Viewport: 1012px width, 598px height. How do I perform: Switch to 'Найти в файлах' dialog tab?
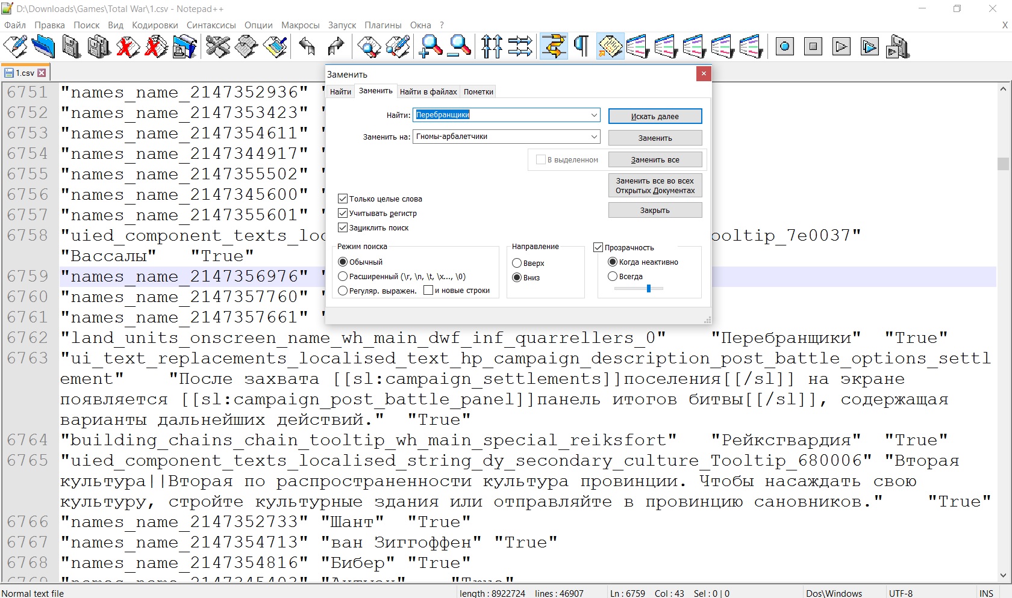pyautogui.click(x=428, y=91)
